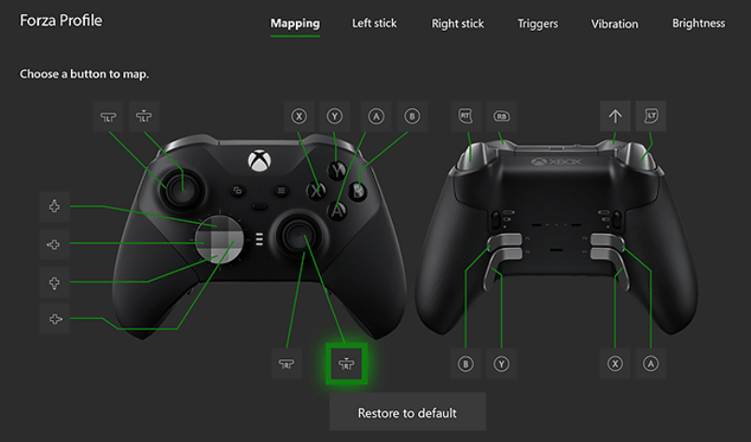The image size is (751, 442).
Task: Click the Restore to default button
Action: point(408,412)
